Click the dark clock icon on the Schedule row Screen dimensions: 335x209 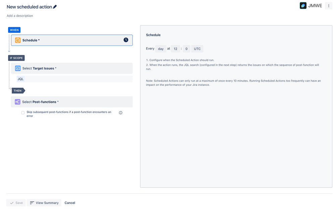(x=126, y=40)
